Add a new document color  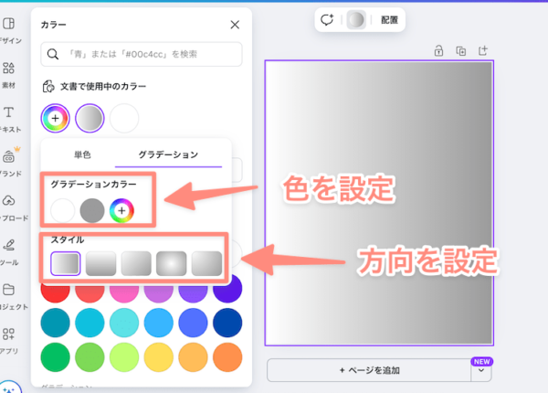click(x=55, y=118)
